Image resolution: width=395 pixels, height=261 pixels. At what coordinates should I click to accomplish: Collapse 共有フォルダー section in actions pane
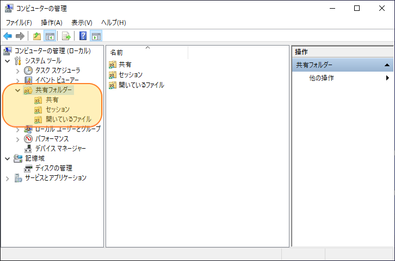pos(387,65)
